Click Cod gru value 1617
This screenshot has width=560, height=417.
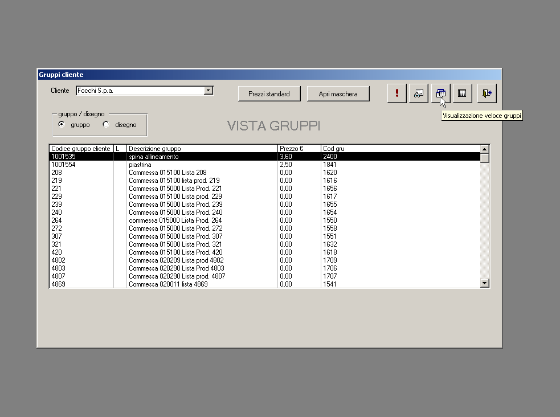click(330, 197)
